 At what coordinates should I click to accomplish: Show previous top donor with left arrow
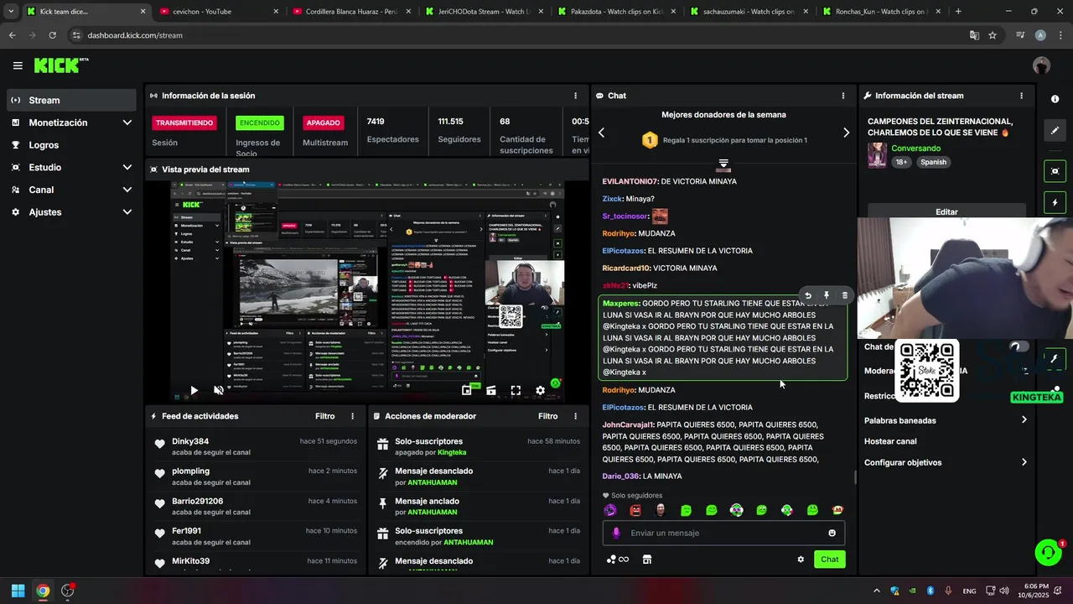click(x=601, y=133)
